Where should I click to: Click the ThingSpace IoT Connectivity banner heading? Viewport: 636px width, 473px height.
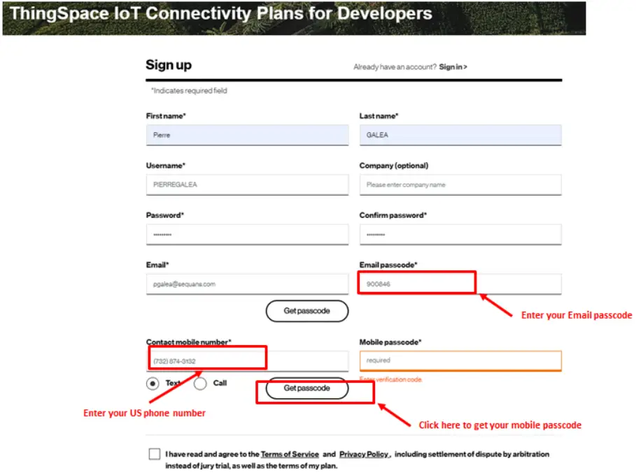click(x=217, y=13)
